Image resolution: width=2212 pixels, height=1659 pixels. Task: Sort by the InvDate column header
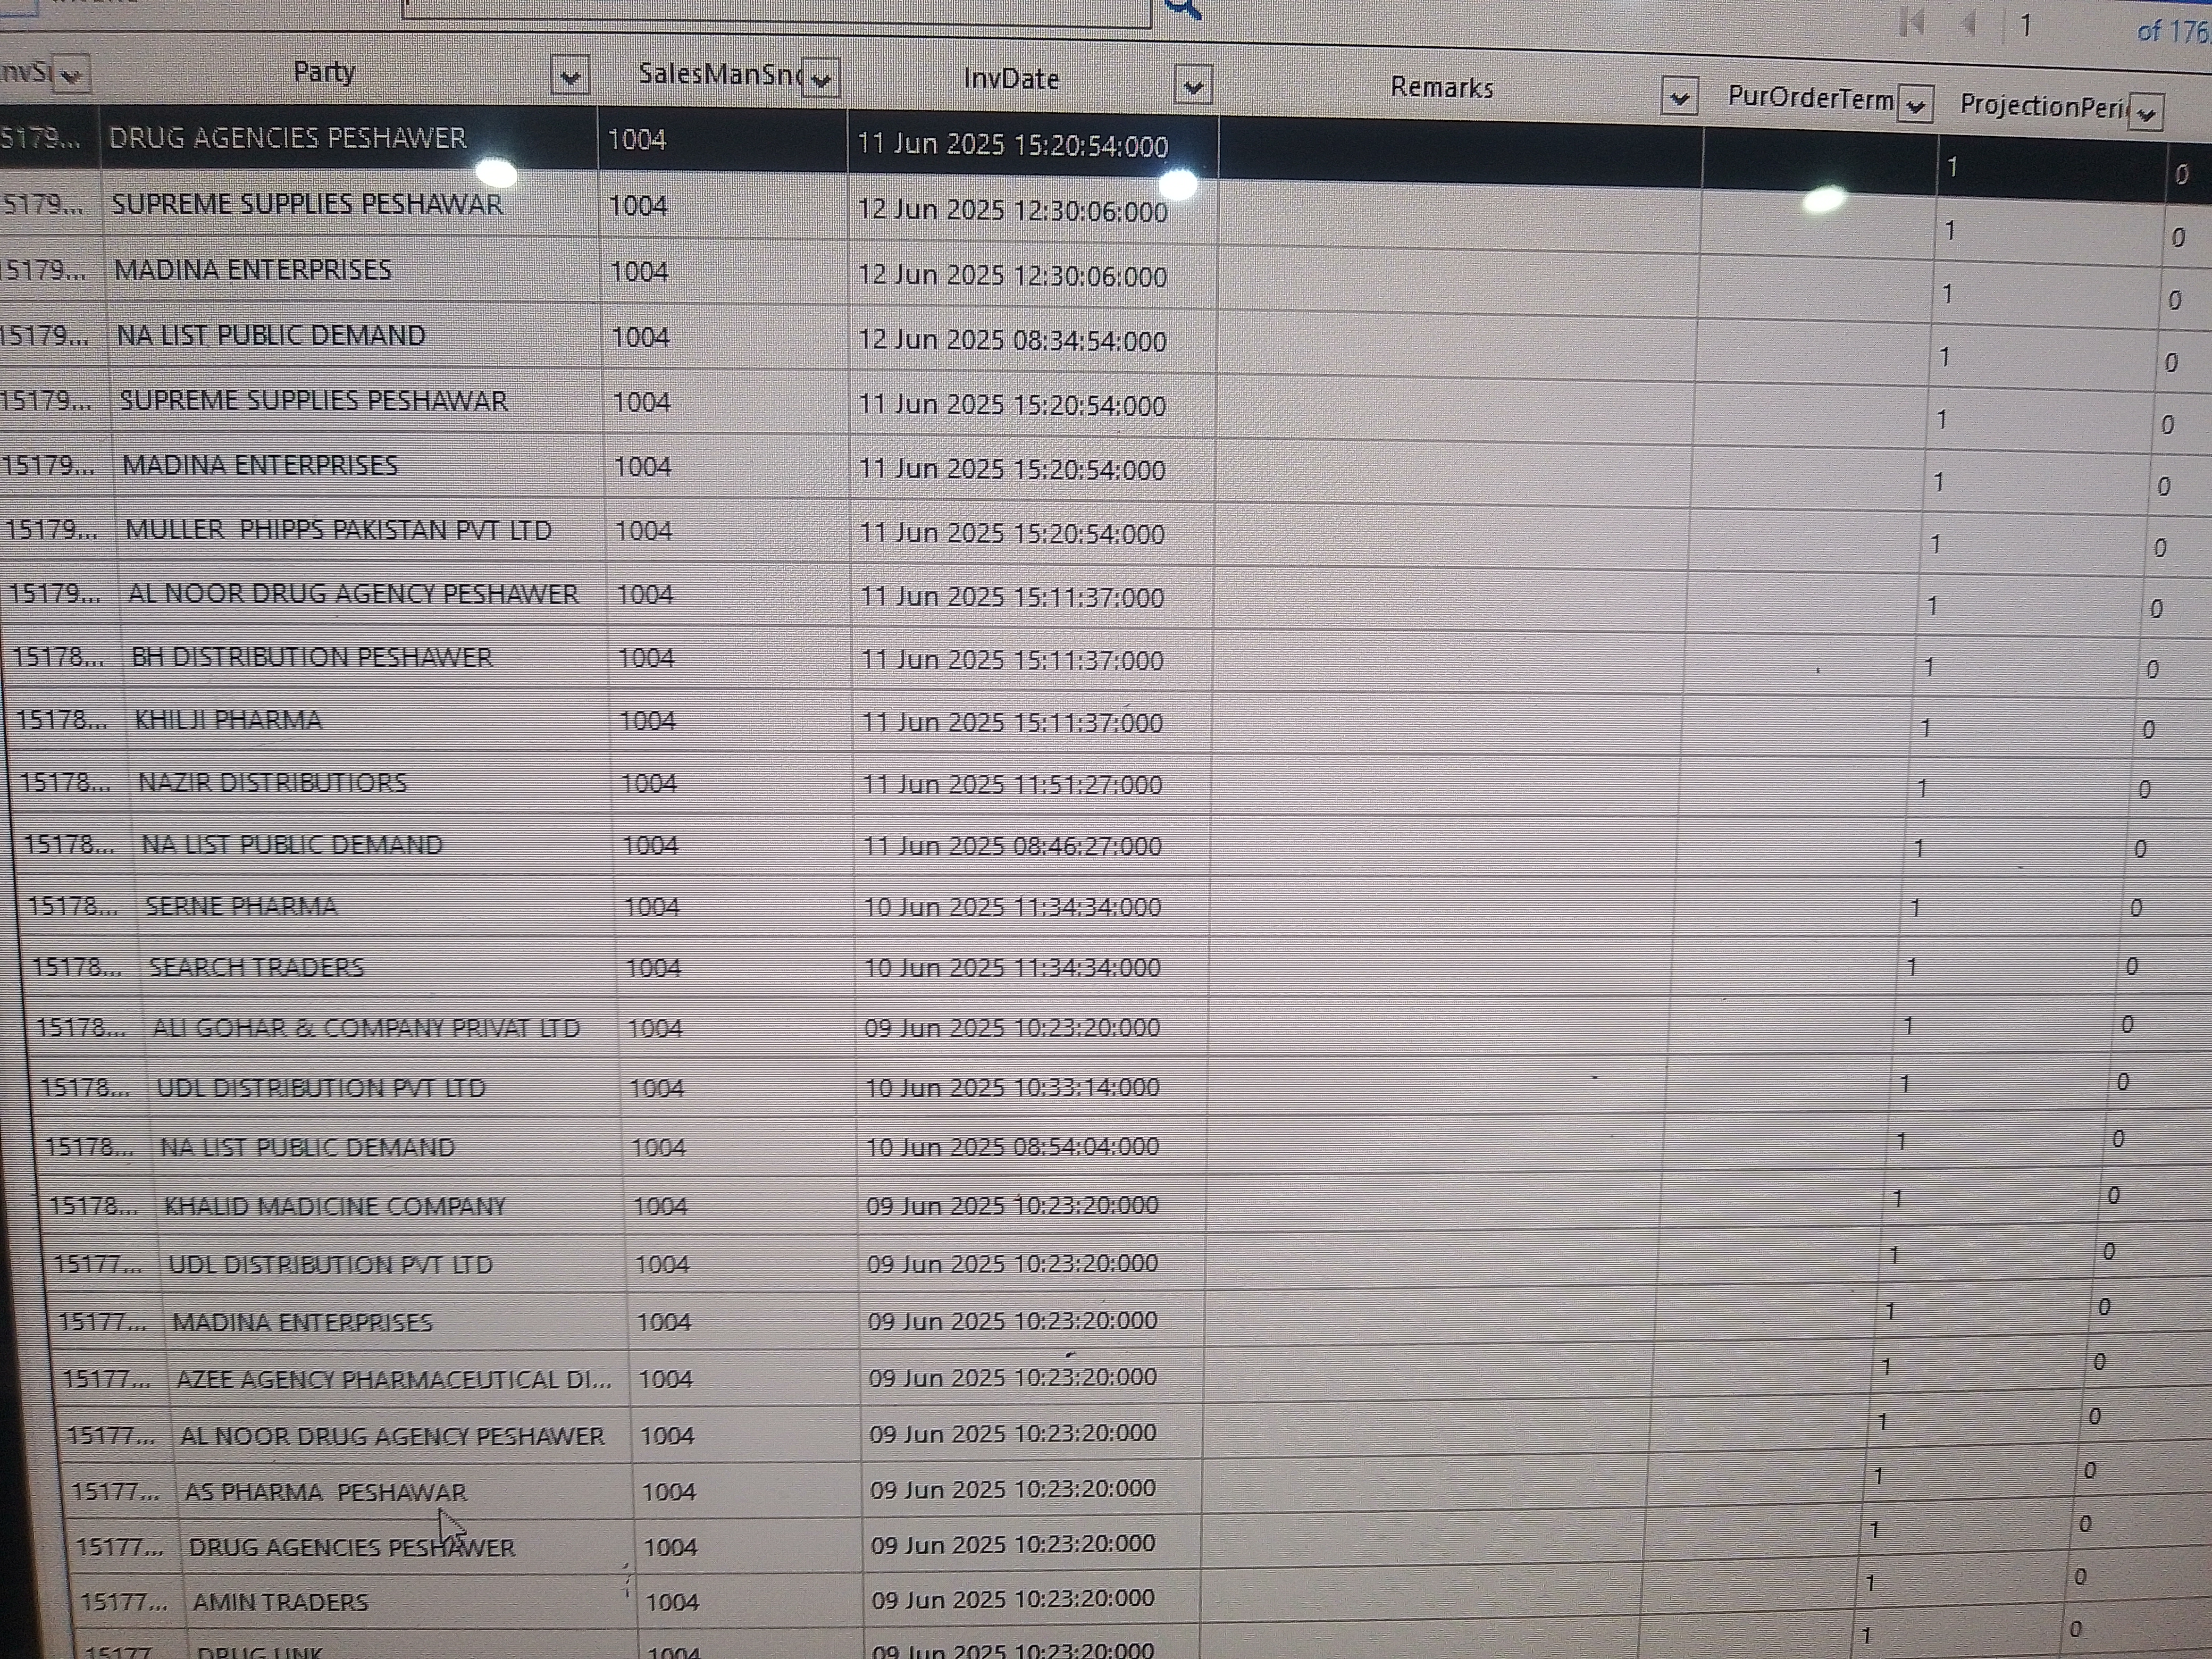[x=1010, y=79]
